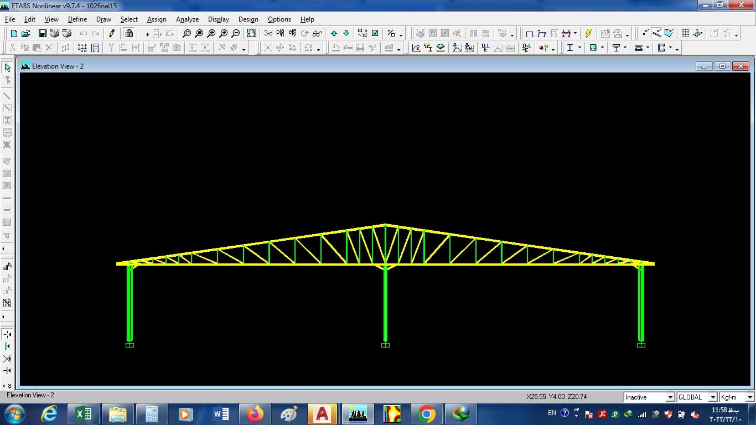
Task: Toggle snap to points icon in sidebar
Action: 7,334
